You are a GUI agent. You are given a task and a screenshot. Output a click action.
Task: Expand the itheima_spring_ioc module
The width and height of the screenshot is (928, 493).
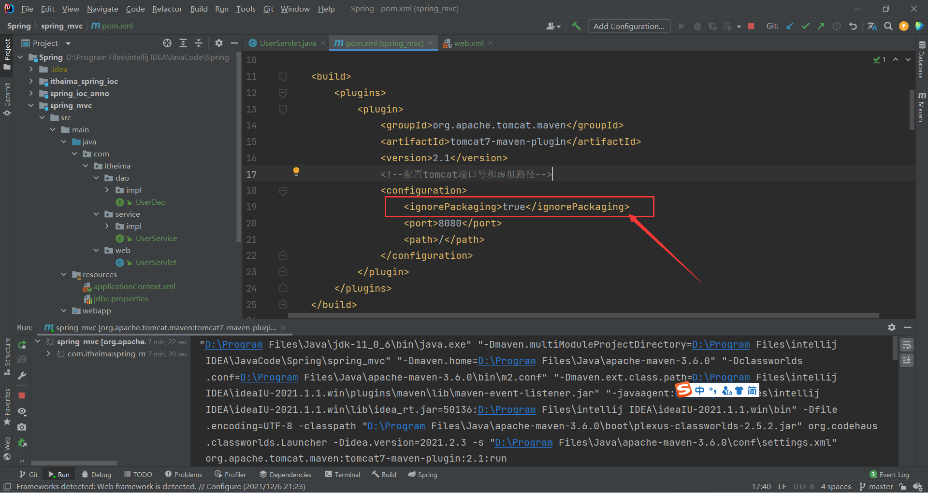pos(31,81)
